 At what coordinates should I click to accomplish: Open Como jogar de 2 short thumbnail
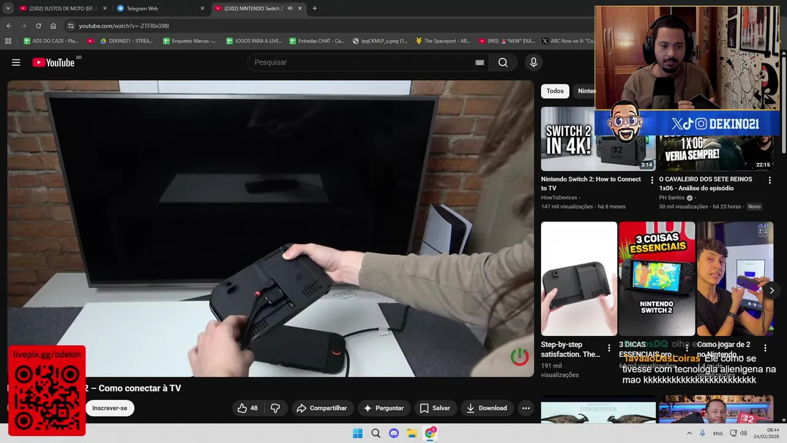pyautogui.click(x=735, y=279)
